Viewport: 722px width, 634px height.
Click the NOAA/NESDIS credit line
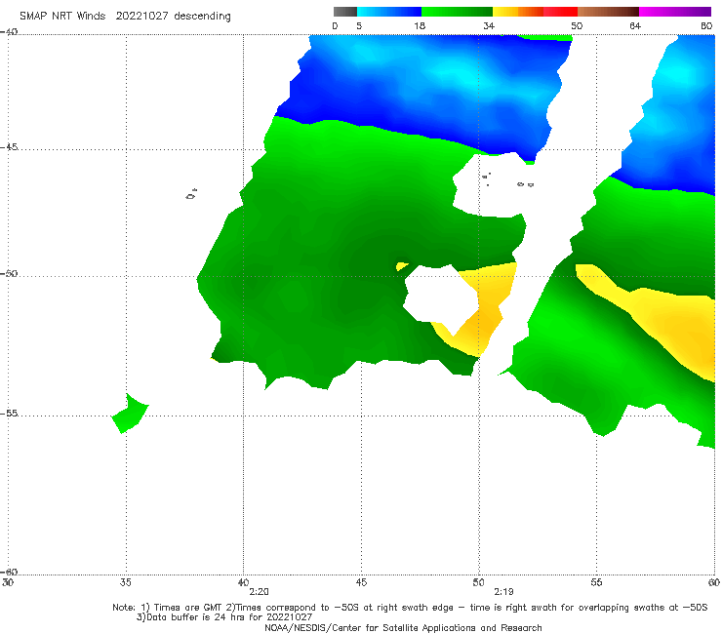[403, 628]
